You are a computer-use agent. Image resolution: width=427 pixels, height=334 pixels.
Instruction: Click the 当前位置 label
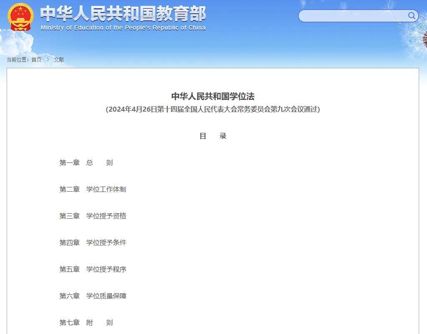pyautogui.click(x=18, y=60)
